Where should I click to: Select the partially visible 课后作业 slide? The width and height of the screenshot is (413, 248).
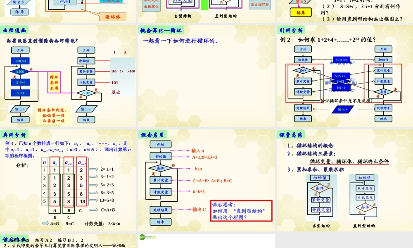tap(68, 241)
